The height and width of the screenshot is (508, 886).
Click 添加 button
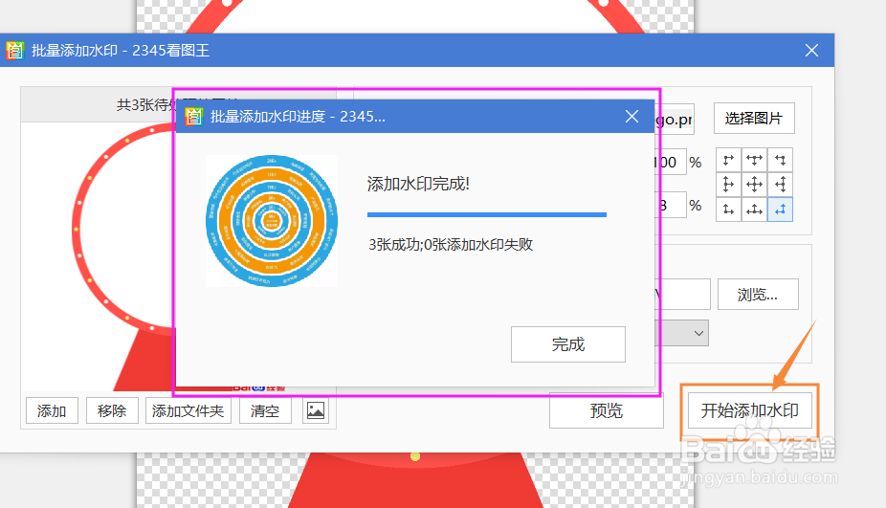click(x=52, y=410)
